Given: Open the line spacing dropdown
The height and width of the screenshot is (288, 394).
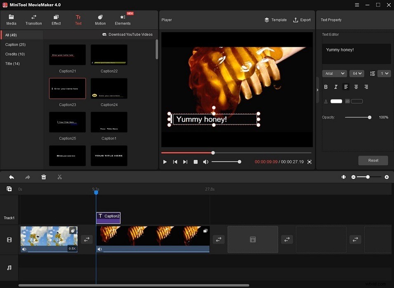Looking at the screenshot, I should pyautogui.click(x=384, y=73).
